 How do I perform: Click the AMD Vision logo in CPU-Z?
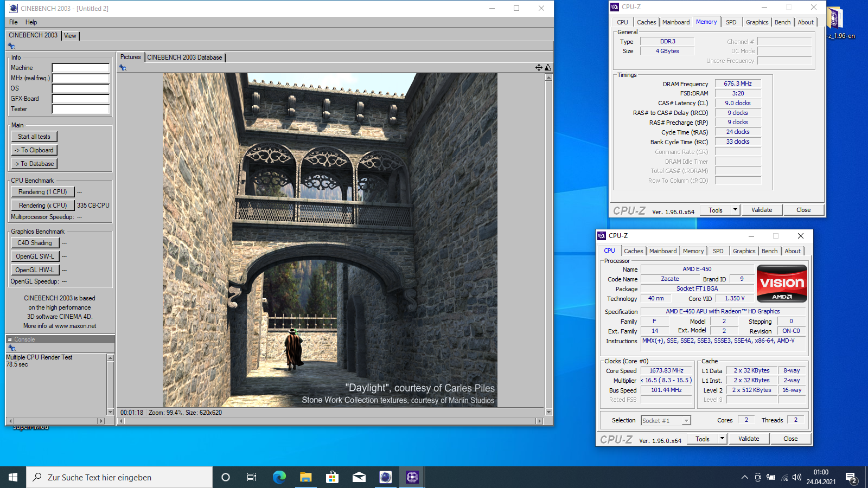[782, 283]
